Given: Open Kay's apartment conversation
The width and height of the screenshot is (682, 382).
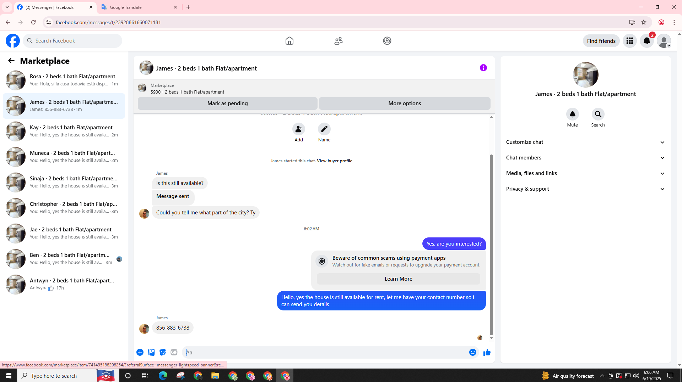Looking at the screenshot, I should point(64,131).
